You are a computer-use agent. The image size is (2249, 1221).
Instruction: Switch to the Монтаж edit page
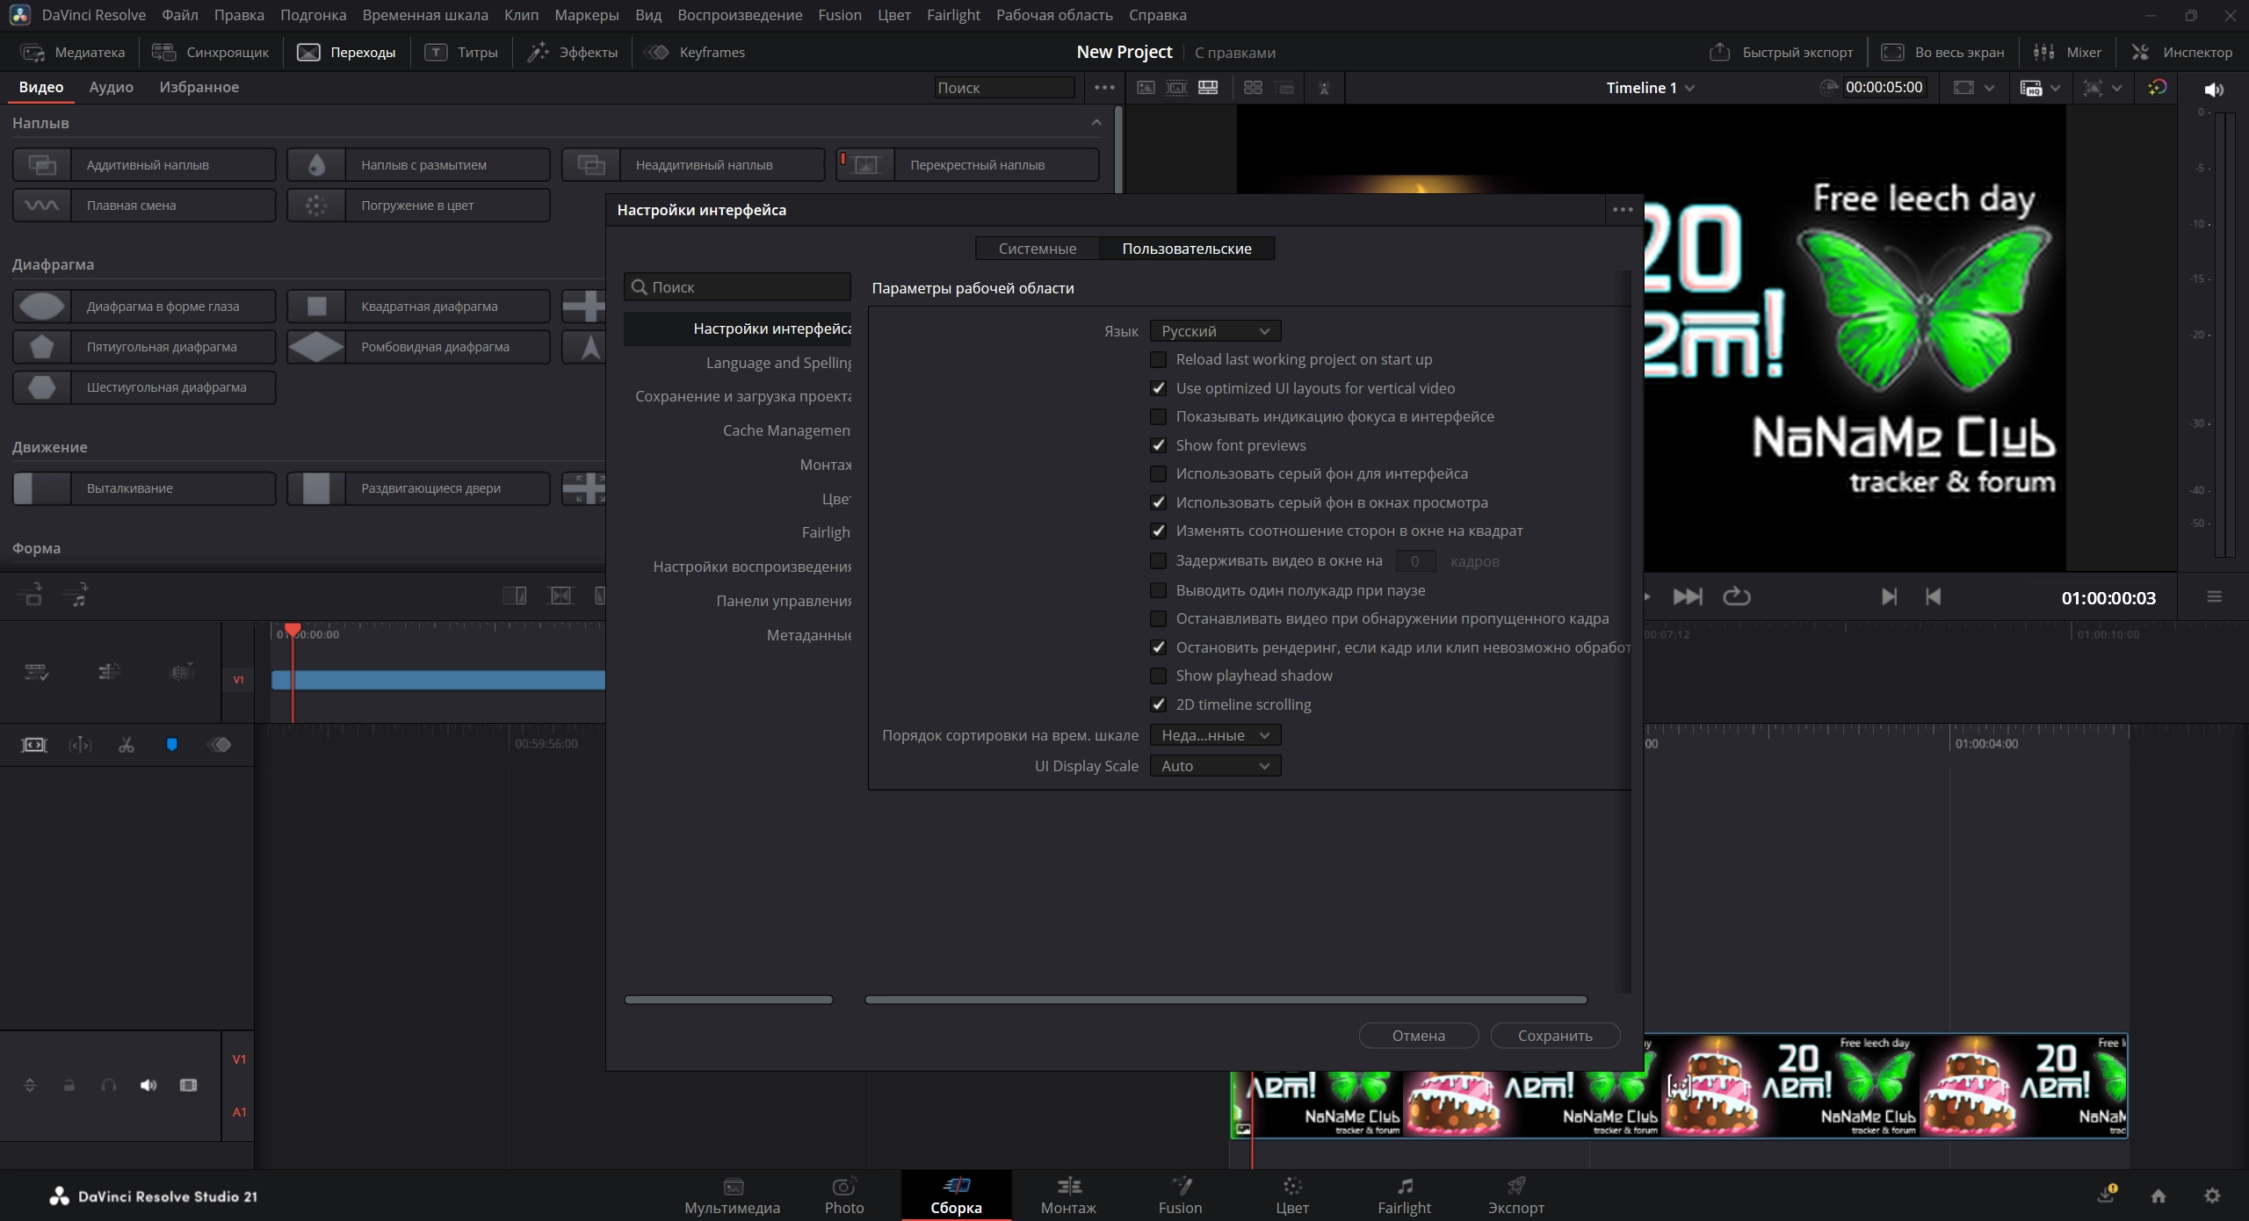(x=1068, y=1196)
